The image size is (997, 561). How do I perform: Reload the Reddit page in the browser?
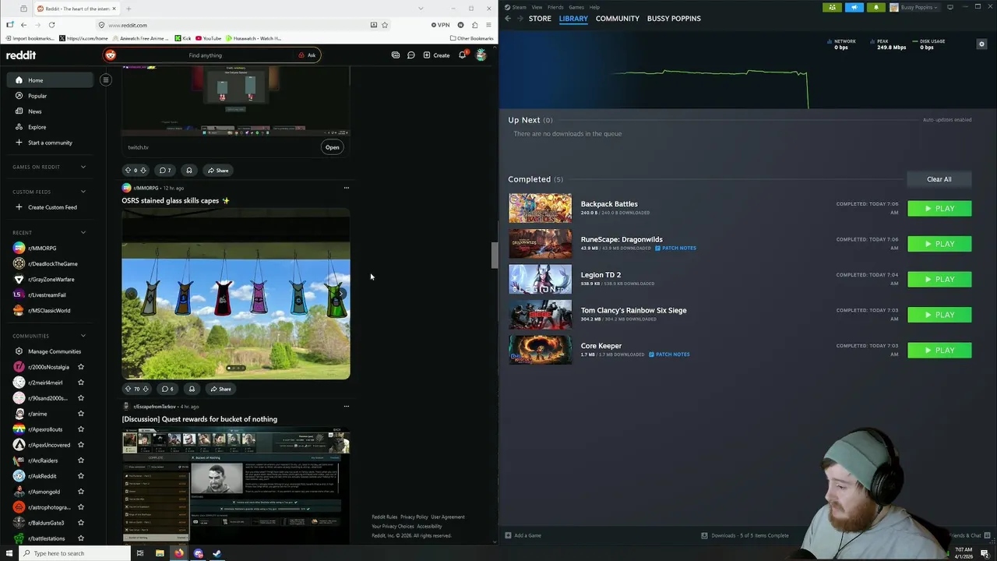pyautogui.click(x=51, y=25)
